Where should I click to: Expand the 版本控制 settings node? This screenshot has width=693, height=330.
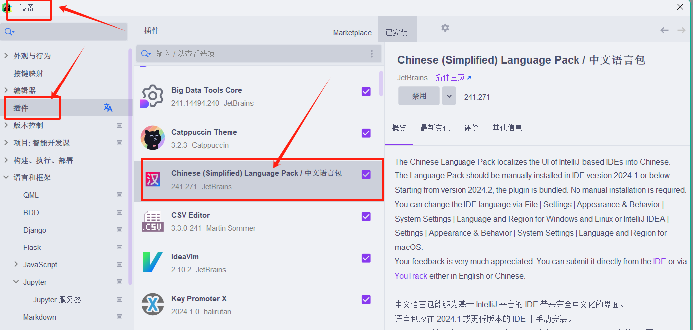[x=6, y=125]
